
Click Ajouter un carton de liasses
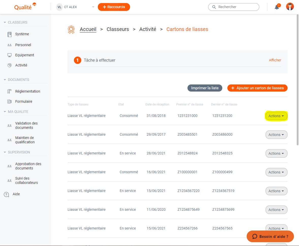pyautogui.click(x=257, y=88)
